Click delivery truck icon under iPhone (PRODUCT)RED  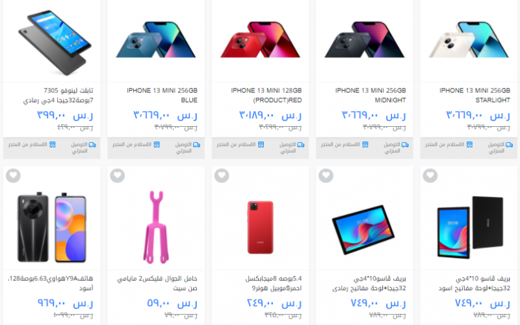(301, 145)
